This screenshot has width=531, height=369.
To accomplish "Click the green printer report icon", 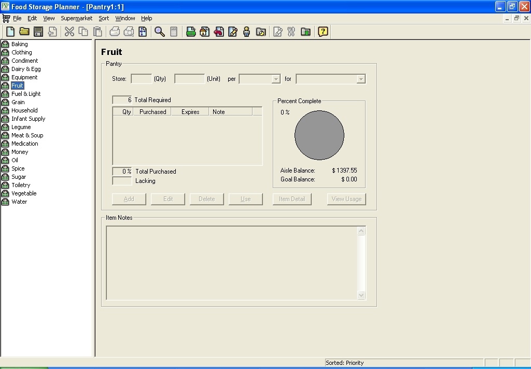I will 191,32.
